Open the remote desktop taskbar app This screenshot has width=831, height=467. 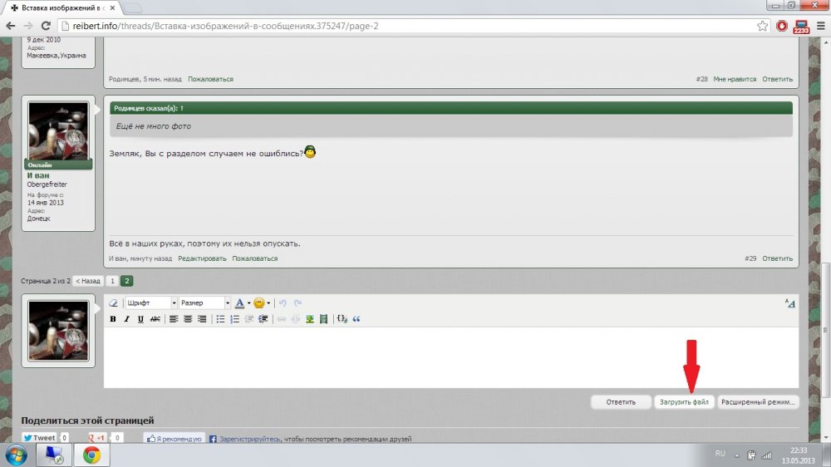click(53, 455)
